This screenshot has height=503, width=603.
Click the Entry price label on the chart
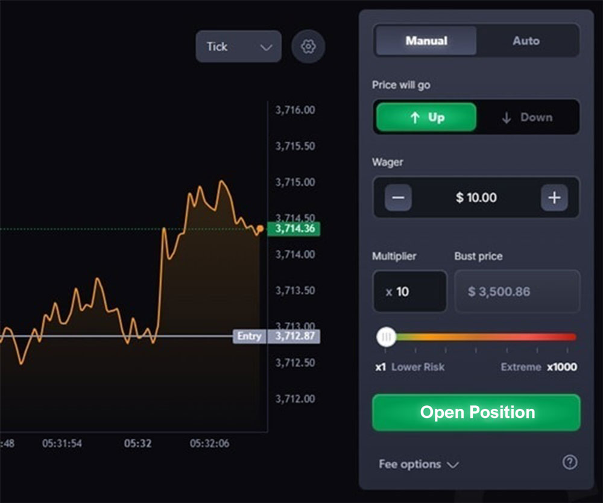tap(248, 337)
